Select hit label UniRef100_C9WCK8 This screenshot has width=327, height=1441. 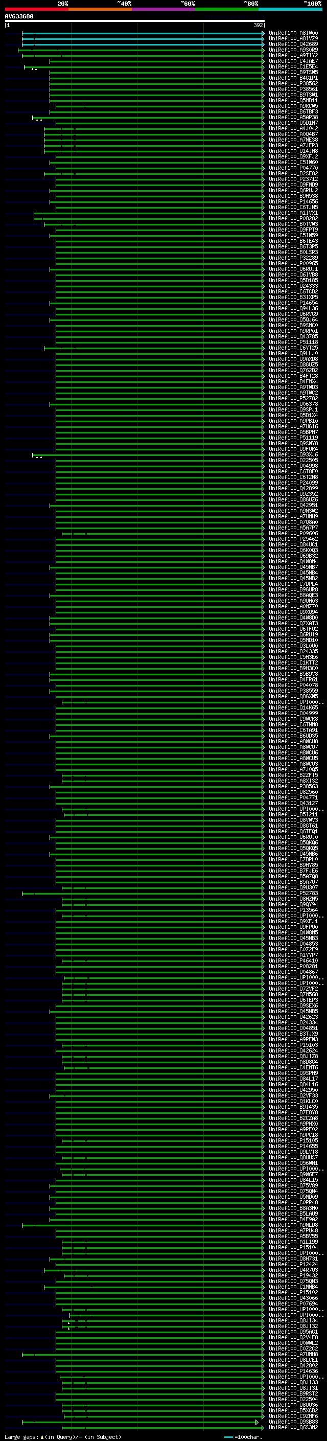(x=293, y=719)
